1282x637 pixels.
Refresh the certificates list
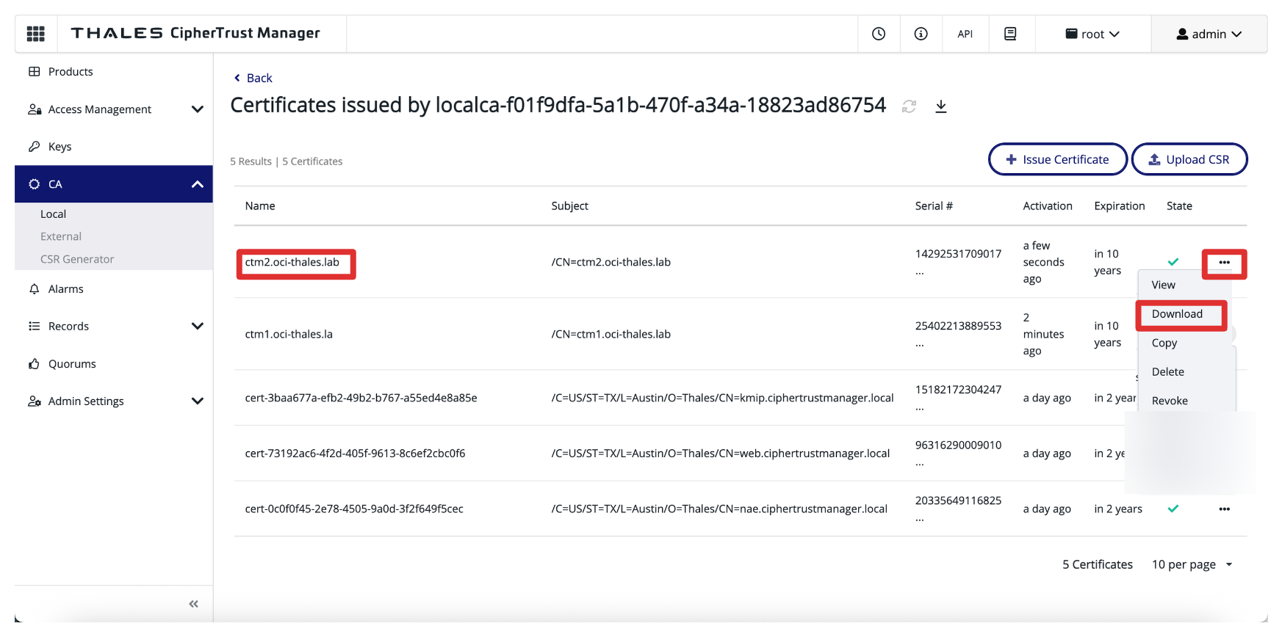909,106
